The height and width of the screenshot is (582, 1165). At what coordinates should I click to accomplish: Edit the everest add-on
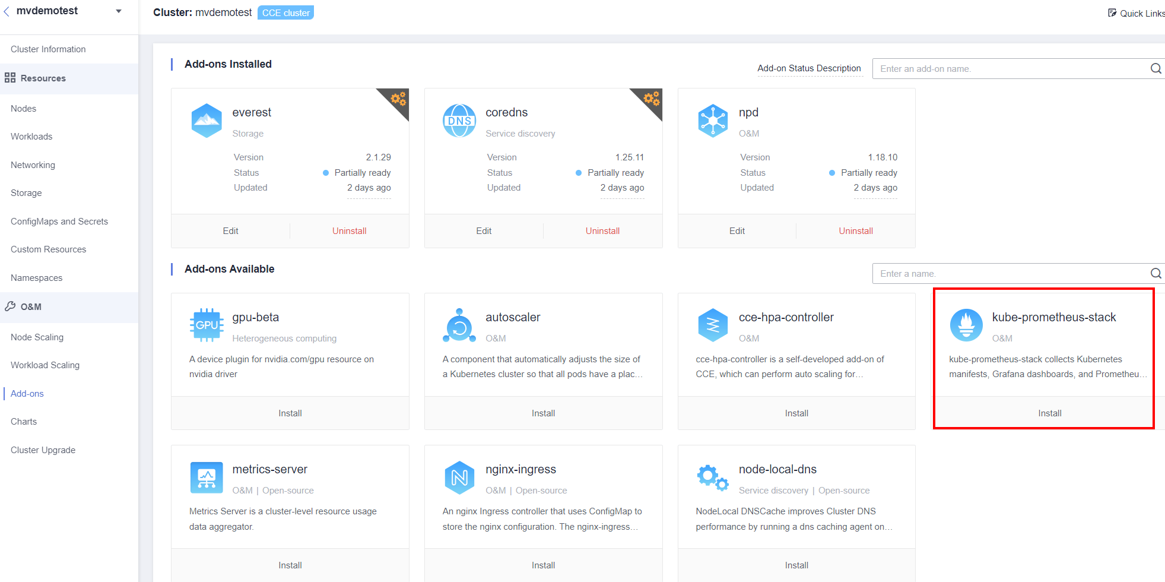click(230, 231)
